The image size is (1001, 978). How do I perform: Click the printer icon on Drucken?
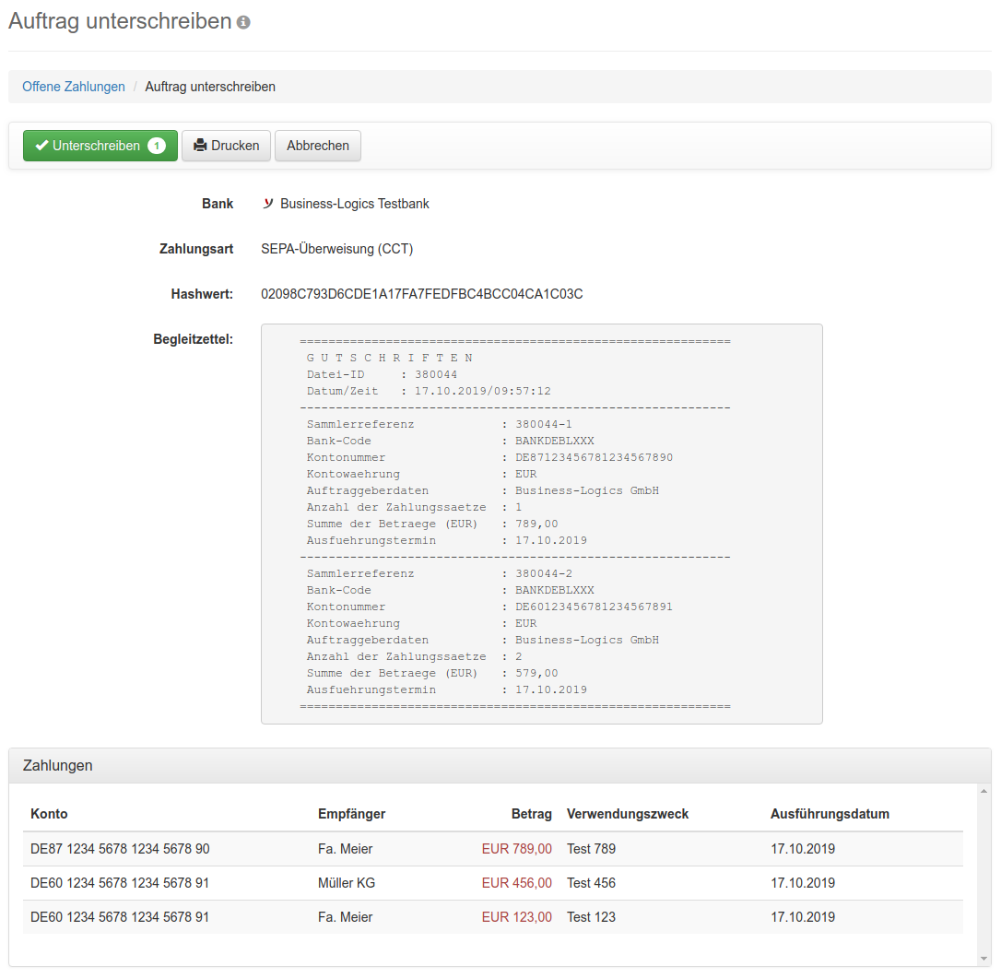(x=200, y=146)
